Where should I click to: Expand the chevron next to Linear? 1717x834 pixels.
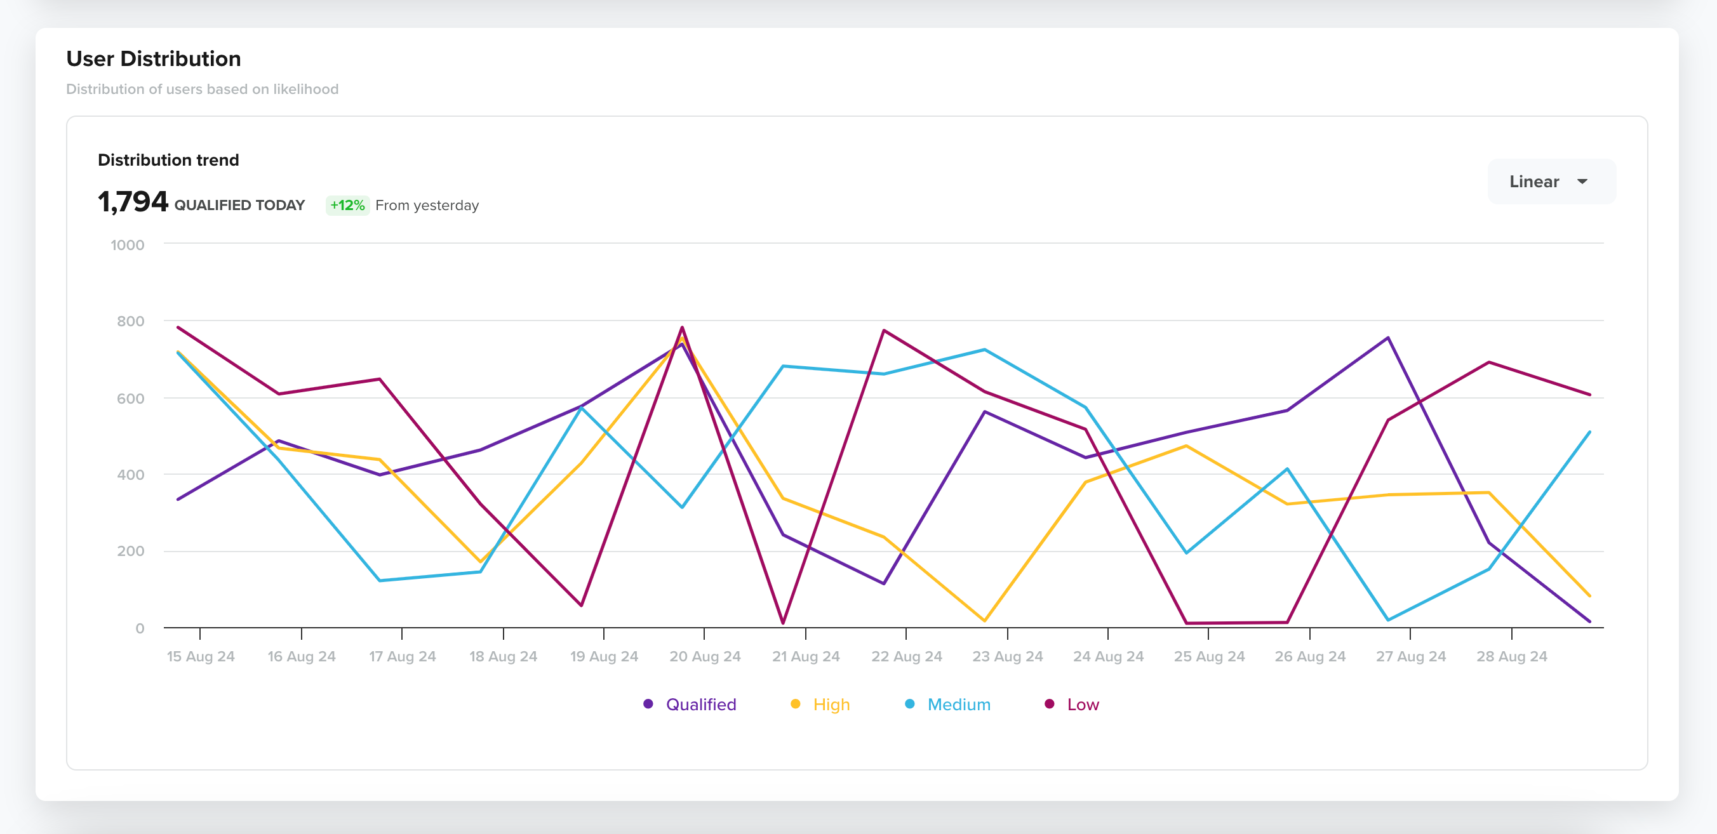coord(1582,180)
